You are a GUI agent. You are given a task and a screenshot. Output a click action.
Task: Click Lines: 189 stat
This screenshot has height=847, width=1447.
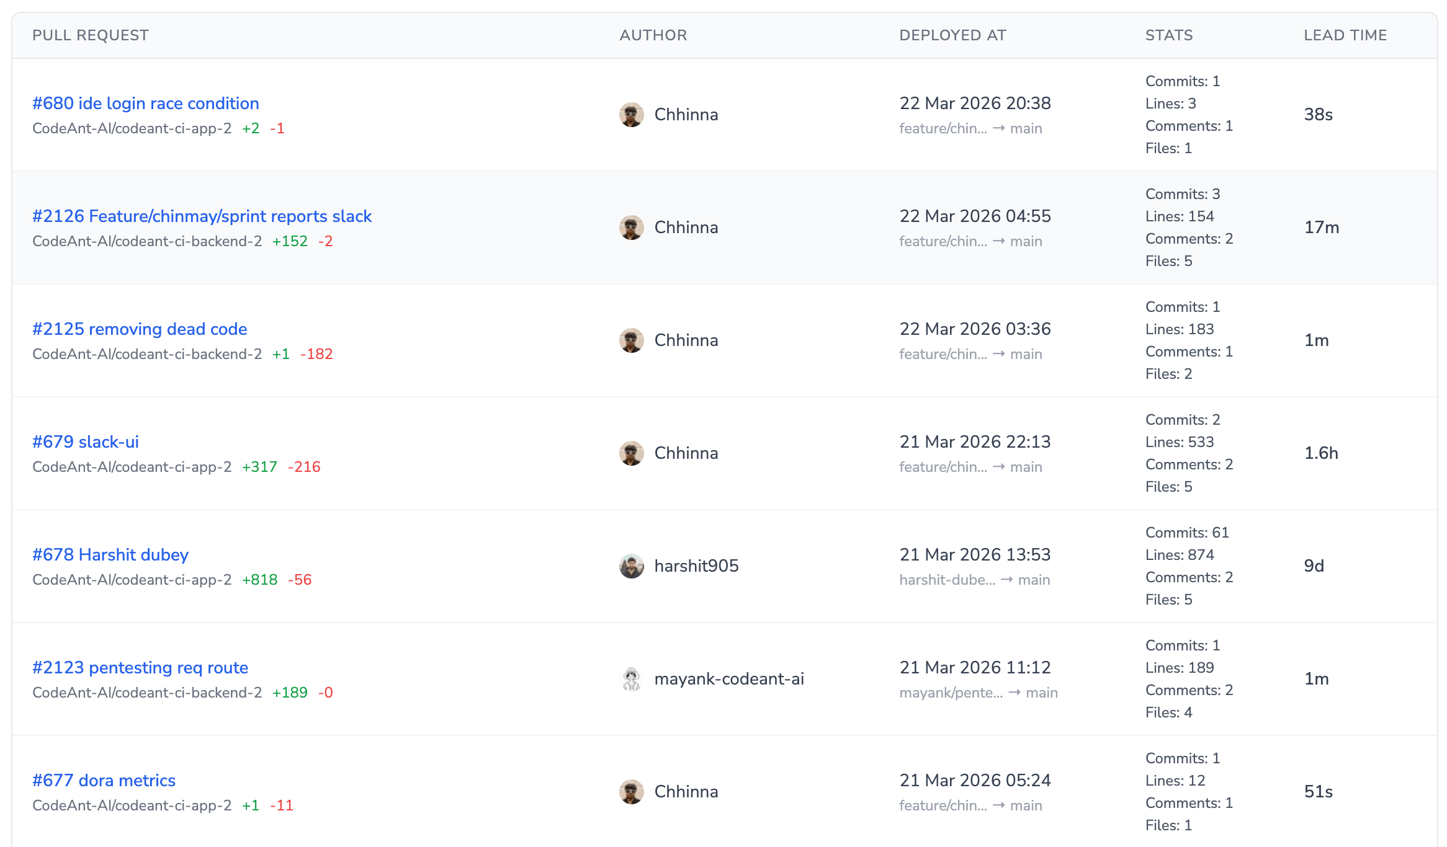(1180, 668)
